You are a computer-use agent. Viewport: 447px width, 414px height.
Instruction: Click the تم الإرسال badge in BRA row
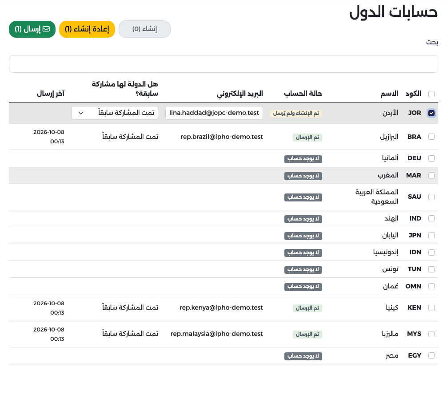[307, 138]
